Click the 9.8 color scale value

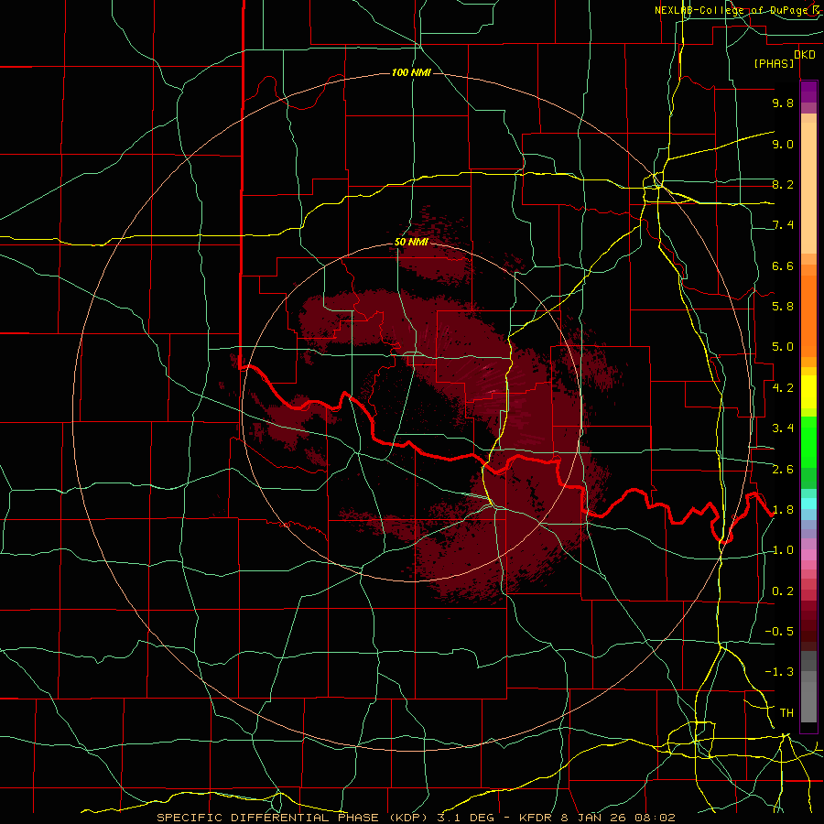[x=783, y=103]
